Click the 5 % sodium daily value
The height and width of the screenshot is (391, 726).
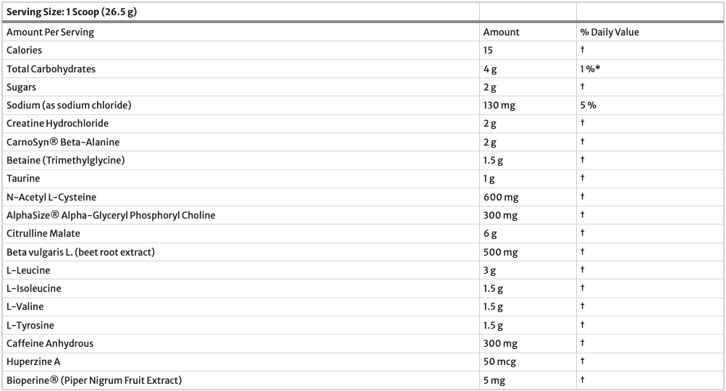[x=588, y=105]
